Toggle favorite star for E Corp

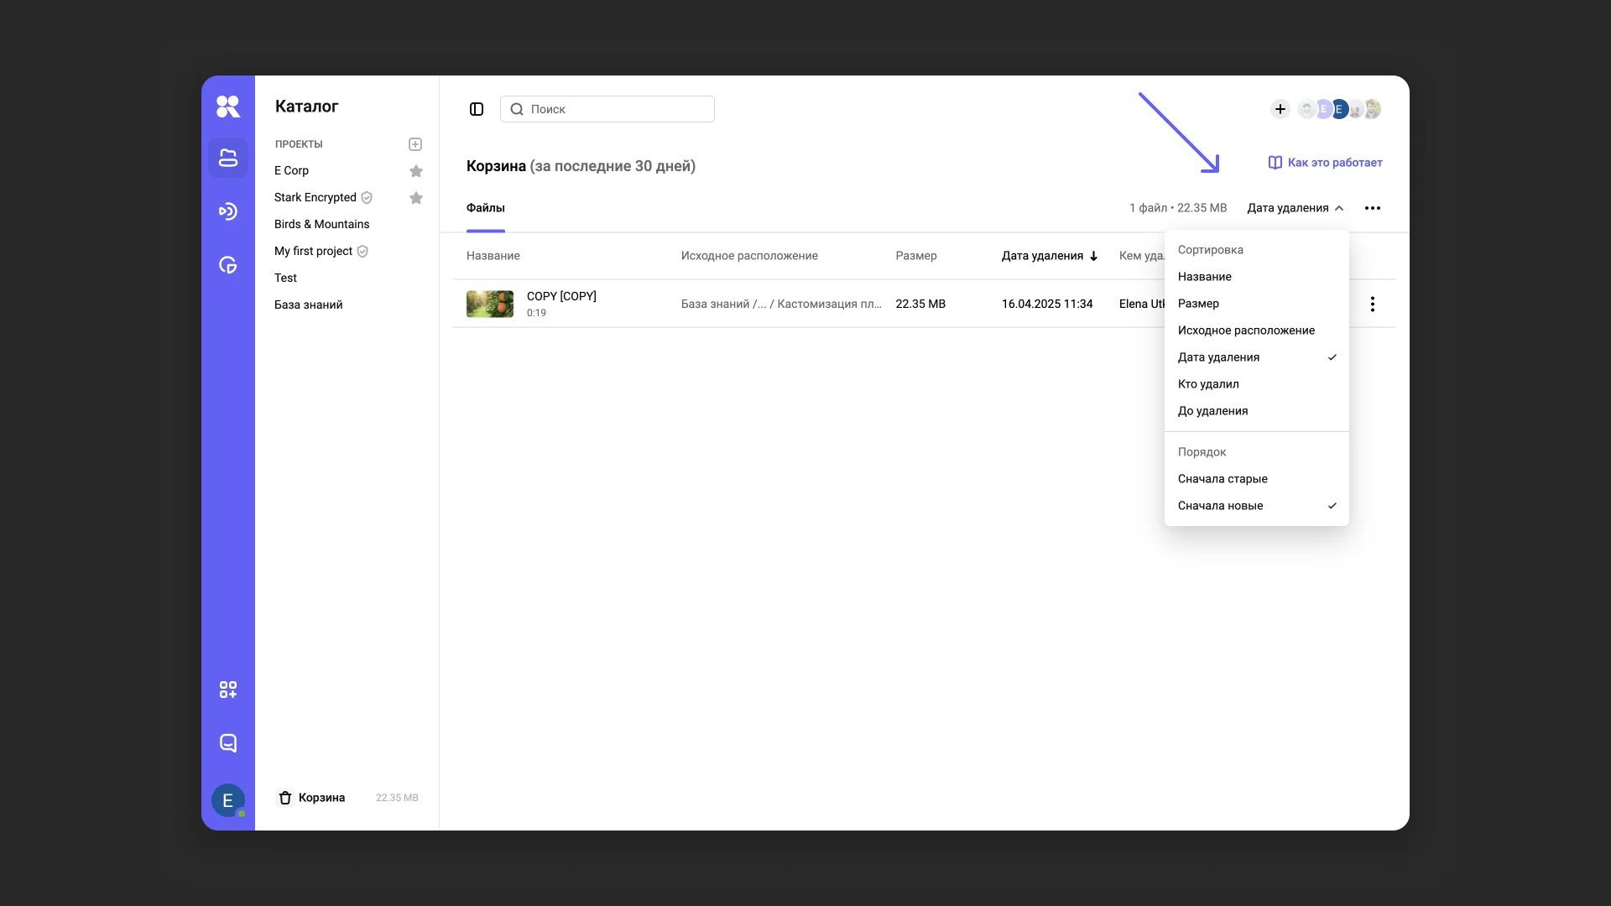point(415,171)
